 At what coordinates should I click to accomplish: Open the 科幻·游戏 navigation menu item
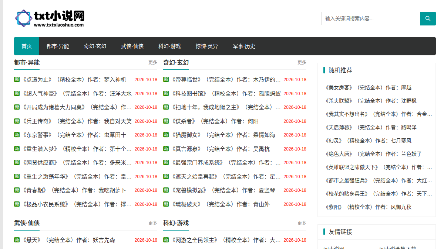click(x=169, y=46)
